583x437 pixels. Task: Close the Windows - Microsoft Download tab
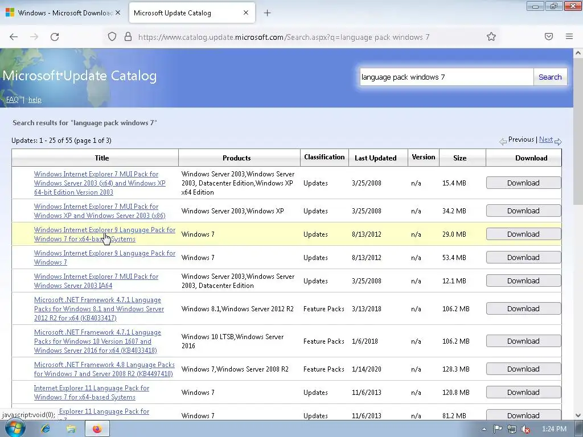tap(118, 13)
